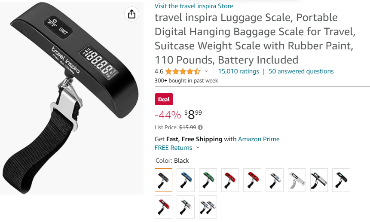Image resolution: width=370 pixels, height=222 pixels.
Task: Open the 50 answered questions link
Action: pos(301,71)
